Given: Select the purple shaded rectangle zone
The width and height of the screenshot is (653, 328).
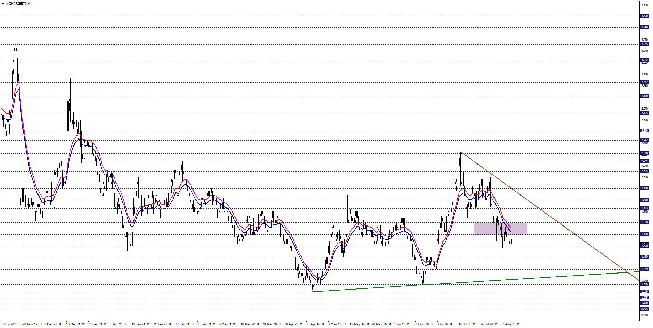Looking at the screenshot, I should (500, 229).
